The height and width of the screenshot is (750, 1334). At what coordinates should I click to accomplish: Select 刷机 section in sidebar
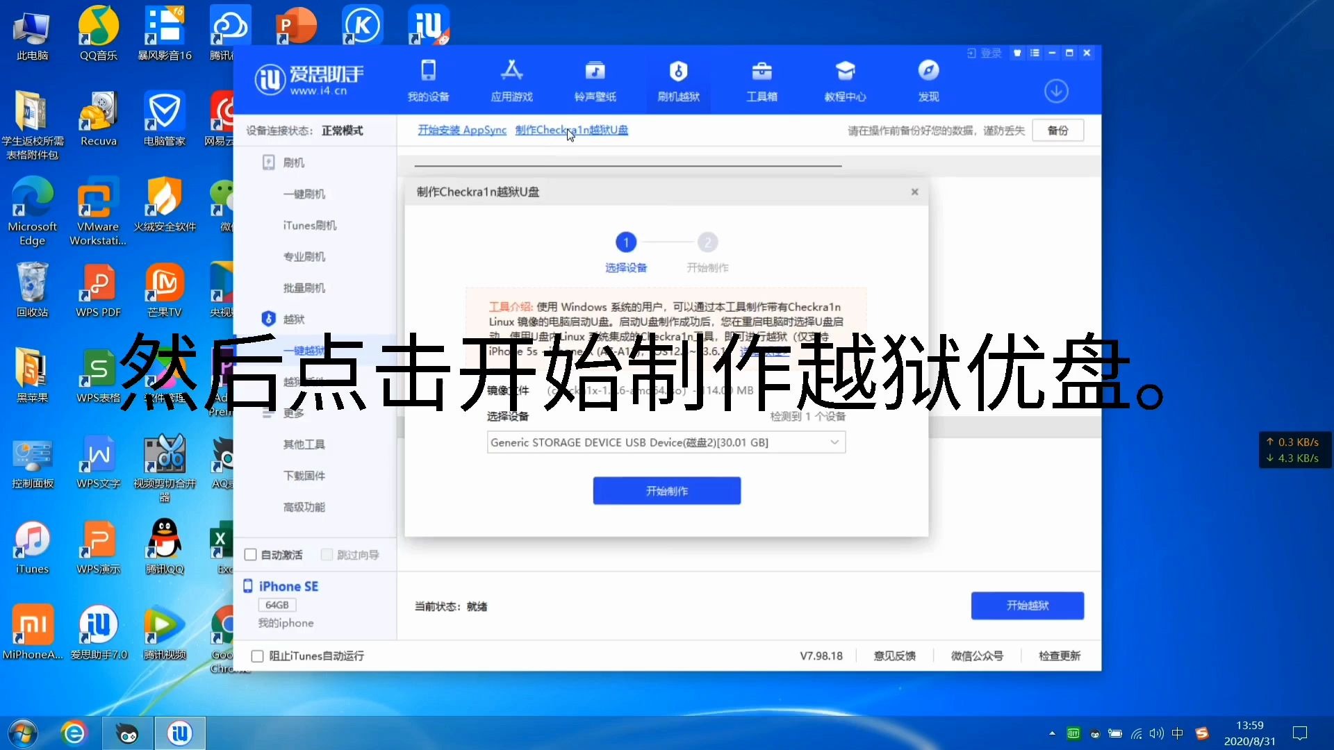point(293,162)
